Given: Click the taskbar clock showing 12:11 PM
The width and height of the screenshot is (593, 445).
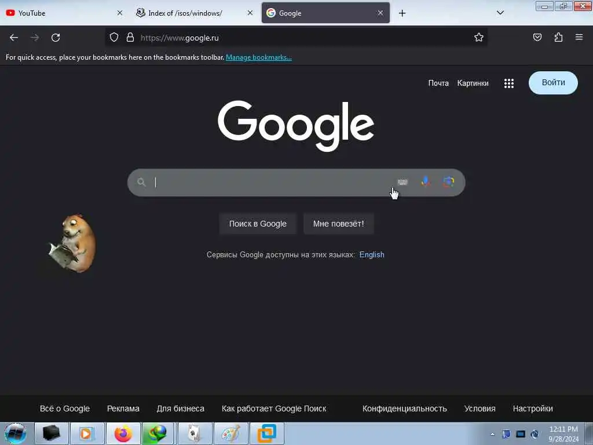Looking at the screenshot, I should coord(563,433).
